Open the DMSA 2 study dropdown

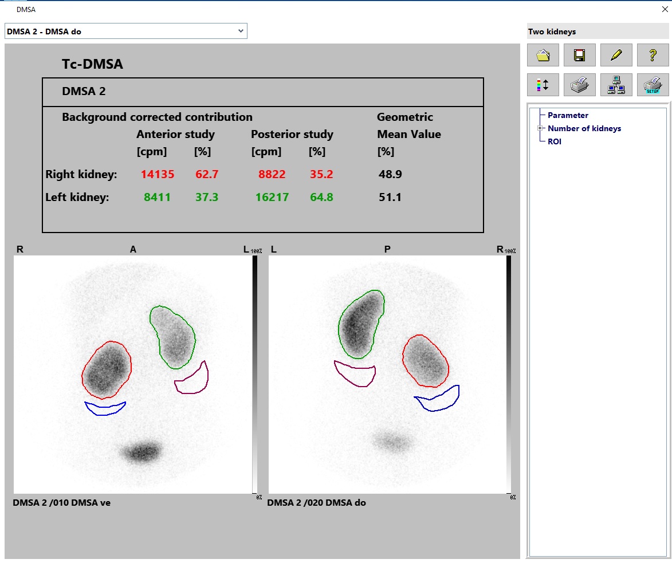(240, 32)
